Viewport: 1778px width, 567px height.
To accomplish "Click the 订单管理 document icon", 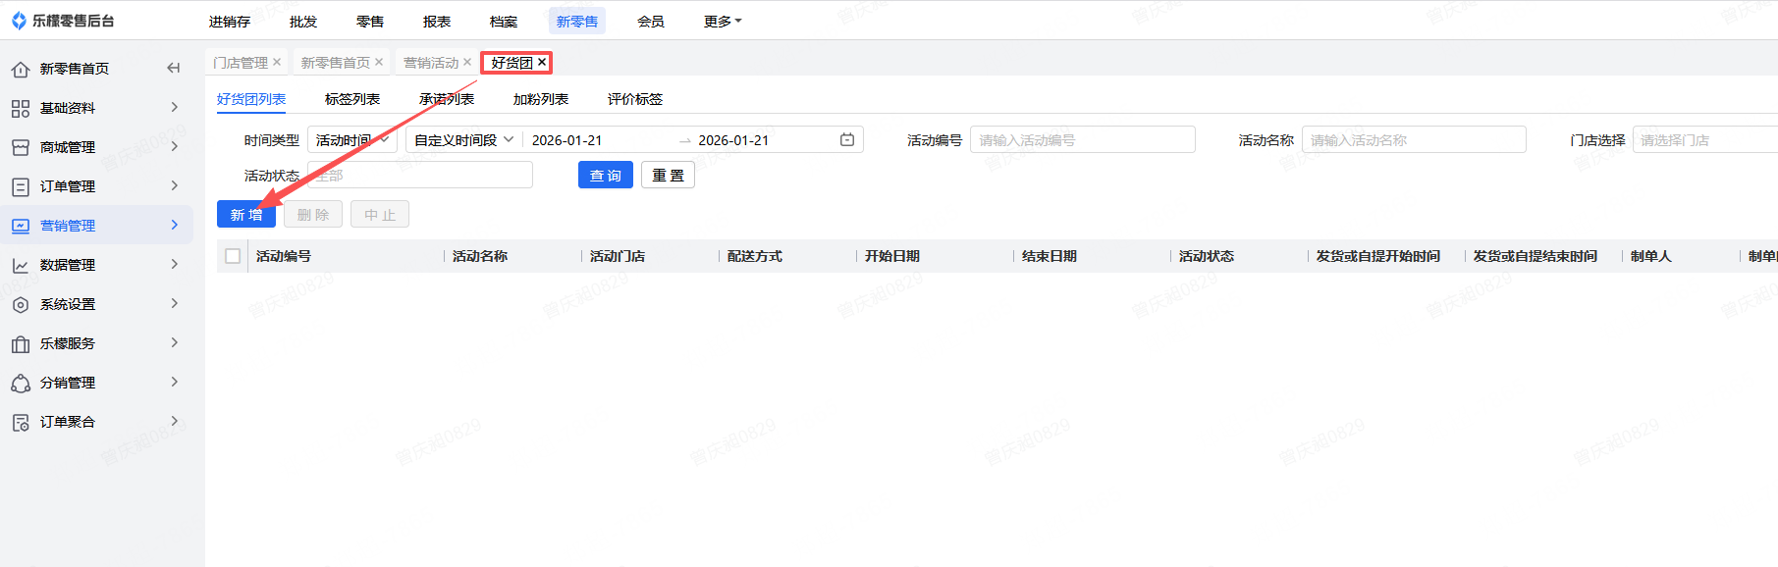I will pos(21,186).
